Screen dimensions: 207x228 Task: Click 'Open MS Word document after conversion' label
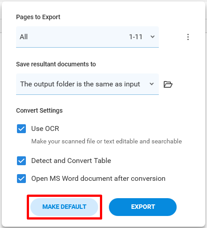coord(98,179)
